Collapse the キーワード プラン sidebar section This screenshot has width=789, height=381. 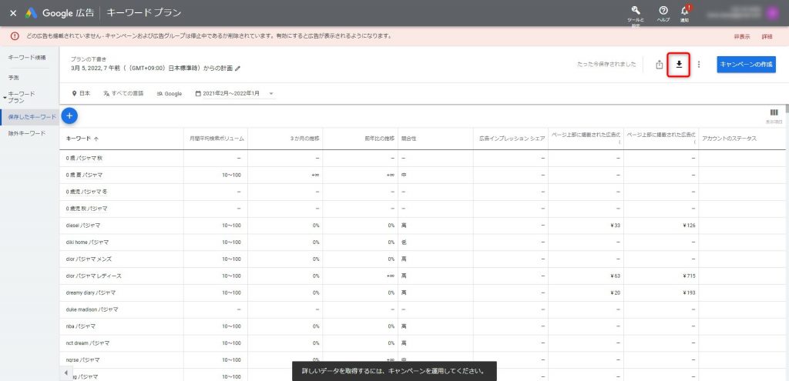[5, 98]
